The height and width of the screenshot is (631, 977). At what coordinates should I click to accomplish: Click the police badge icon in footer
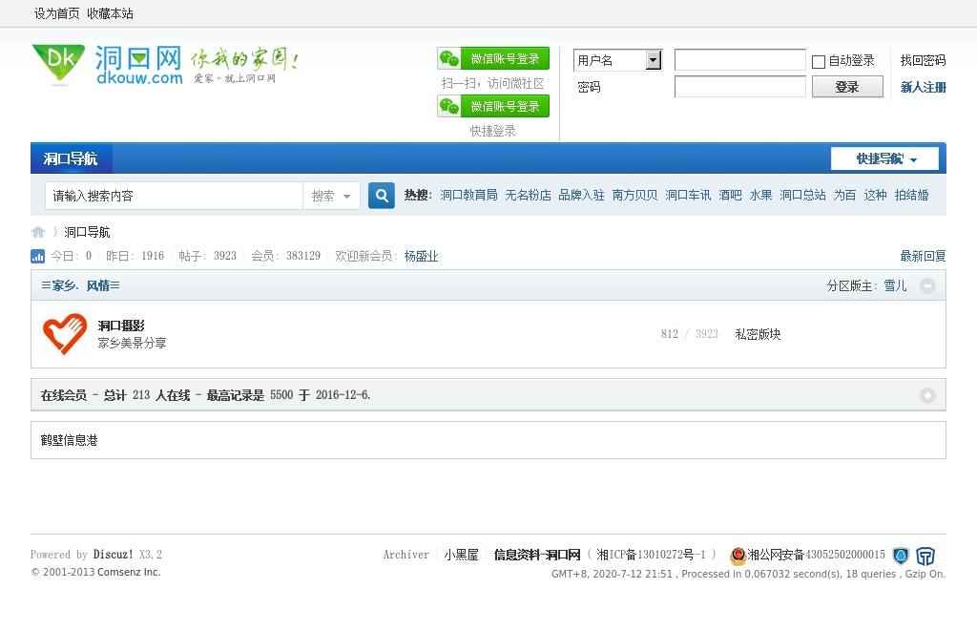(x=738, y=556)
